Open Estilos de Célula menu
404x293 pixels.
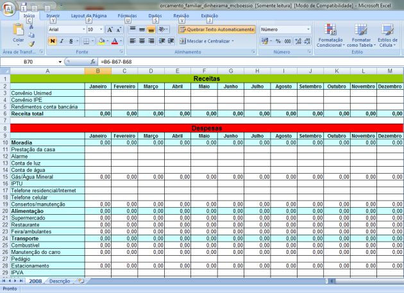coord(387,35)
